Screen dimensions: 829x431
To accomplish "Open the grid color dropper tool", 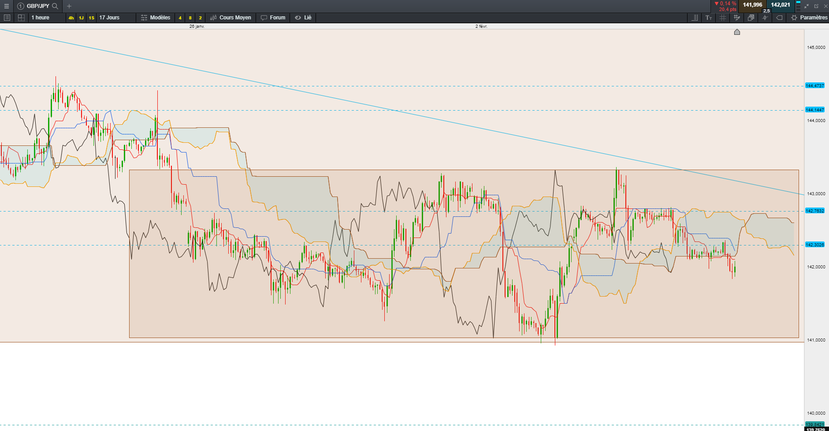I will [736, 18].
